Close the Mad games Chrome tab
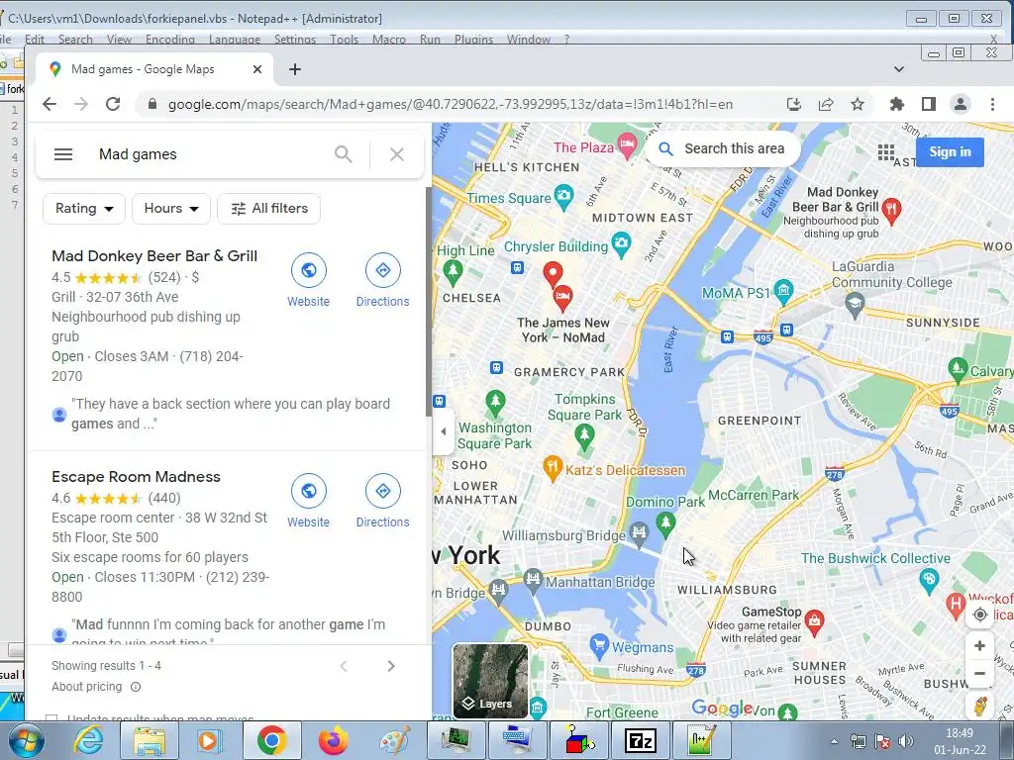The image size is (1014, 760). coord(257,69)
